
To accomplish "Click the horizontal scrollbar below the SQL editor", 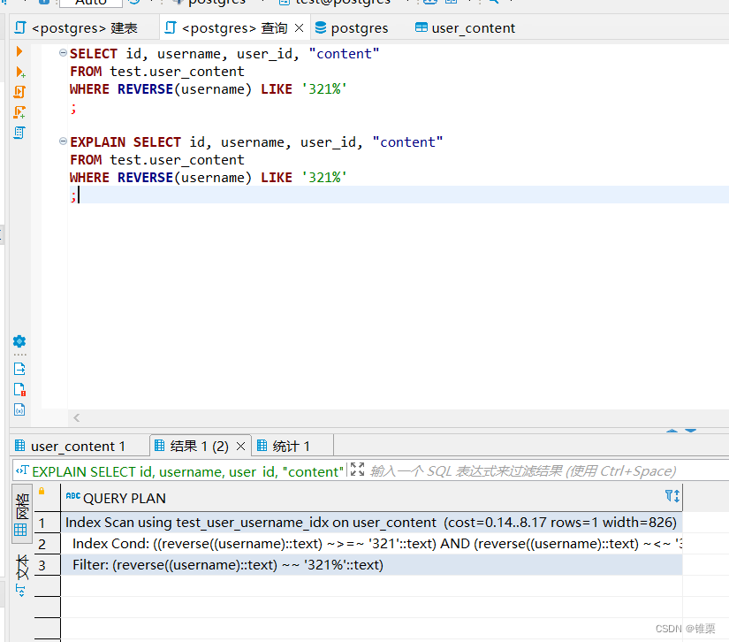I will point(353,417).
